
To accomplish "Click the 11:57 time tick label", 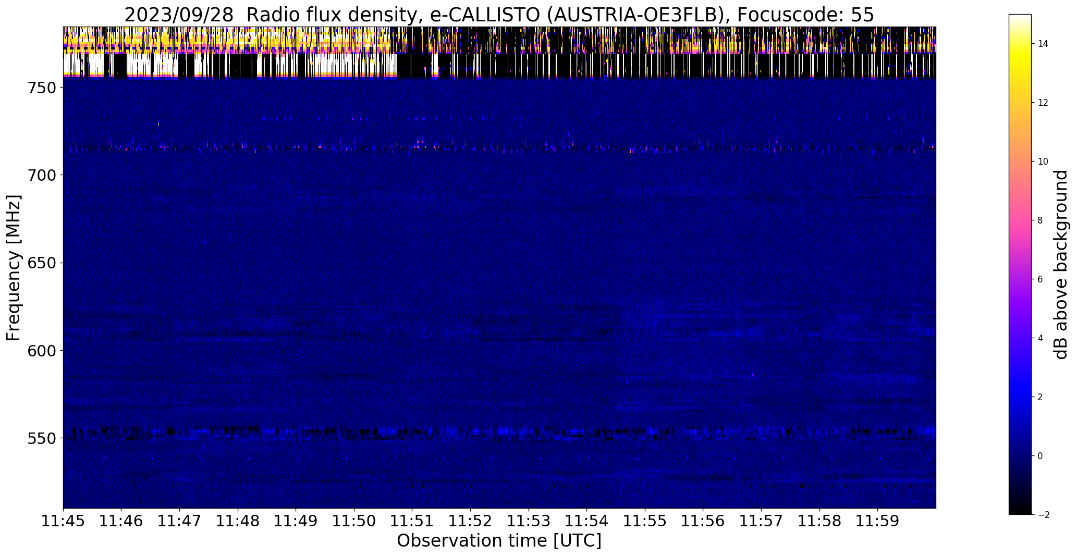I will (x=762, y=521).
